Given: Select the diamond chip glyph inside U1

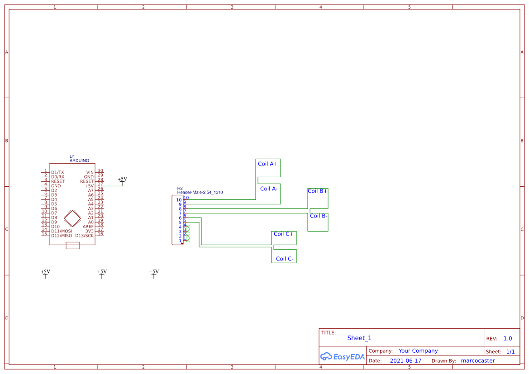Looking at the screenshot, I should [72, 218].
